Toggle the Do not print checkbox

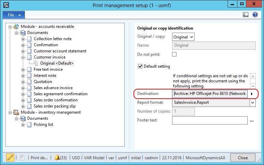(x=174, y=54)
